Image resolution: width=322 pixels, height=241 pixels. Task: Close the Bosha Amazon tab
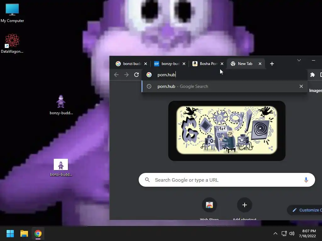coord(222,64)
